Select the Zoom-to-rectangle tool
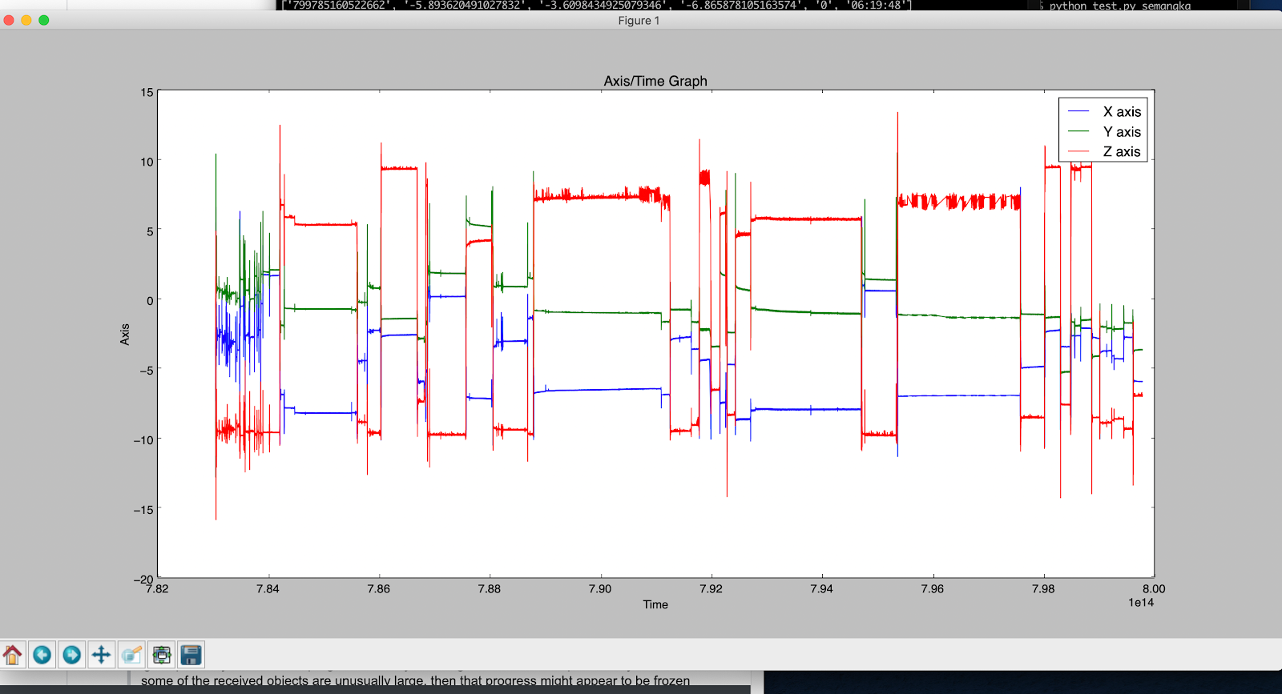 131,655
